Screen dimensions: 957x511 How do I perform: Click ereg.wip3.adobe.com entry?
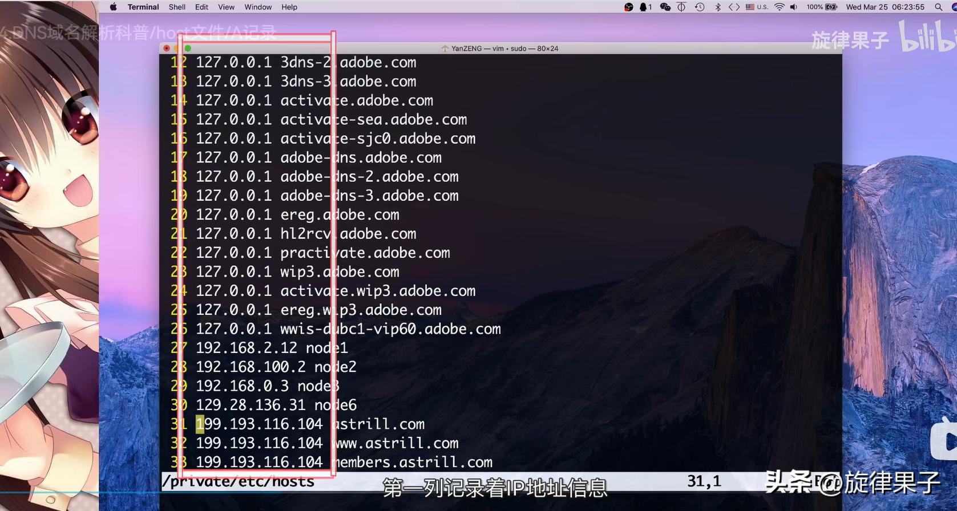pyautogui.click(x=361, y=310)
